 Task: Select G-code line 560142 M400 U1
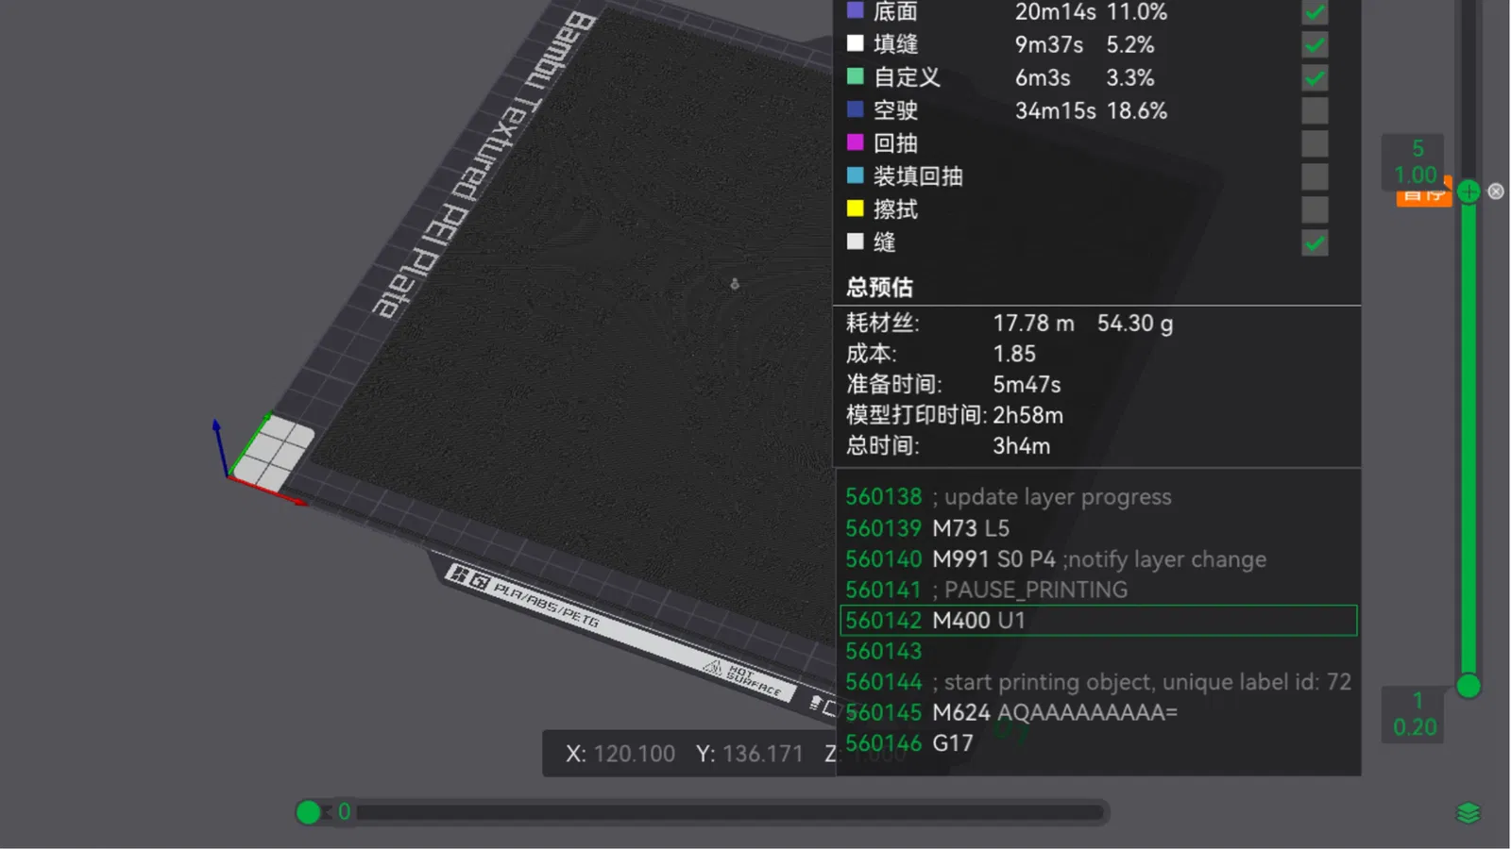pos(1098,621)
